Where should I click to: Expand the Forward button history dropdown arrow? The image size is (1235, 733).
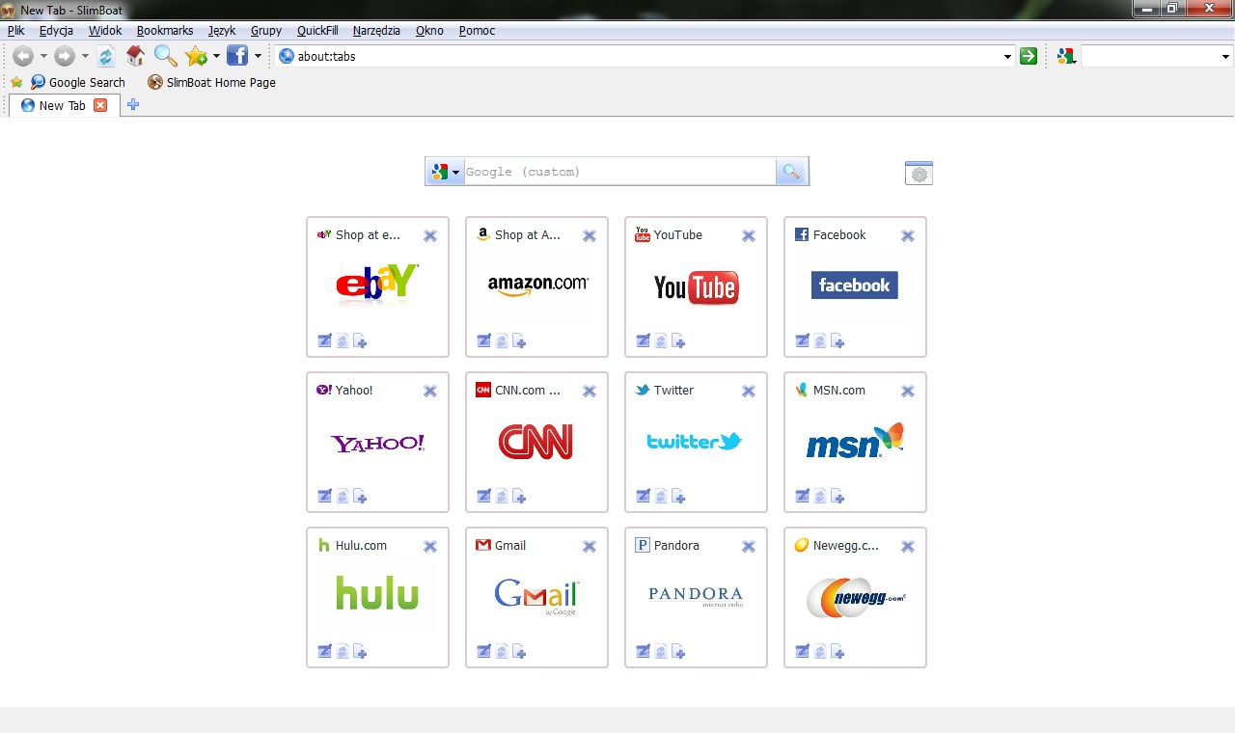coord(85,56)
